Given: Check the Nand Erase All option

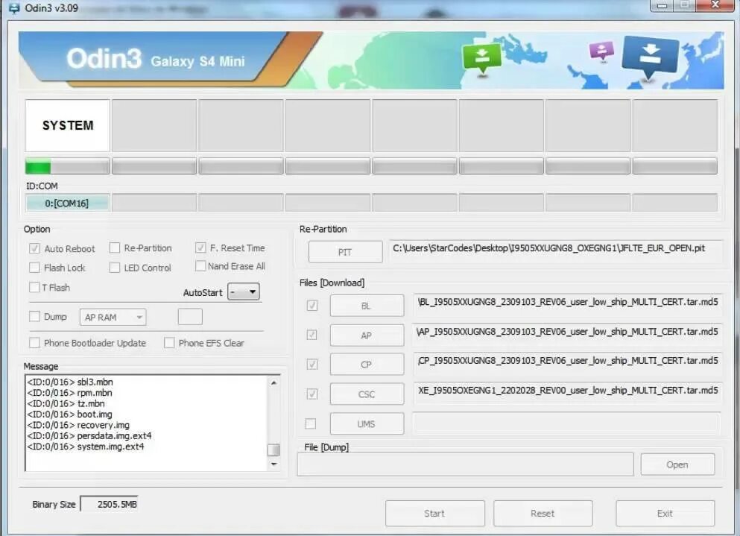Looking at the screenshot, I should (x=200, y=266).
